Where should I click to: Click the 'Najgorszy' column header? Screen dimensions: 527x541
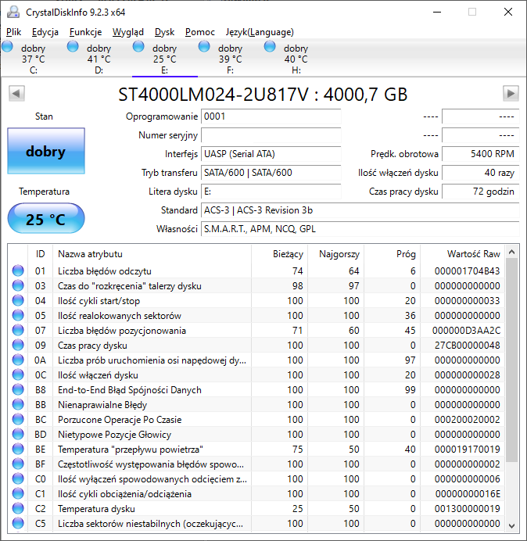(335, 254)
